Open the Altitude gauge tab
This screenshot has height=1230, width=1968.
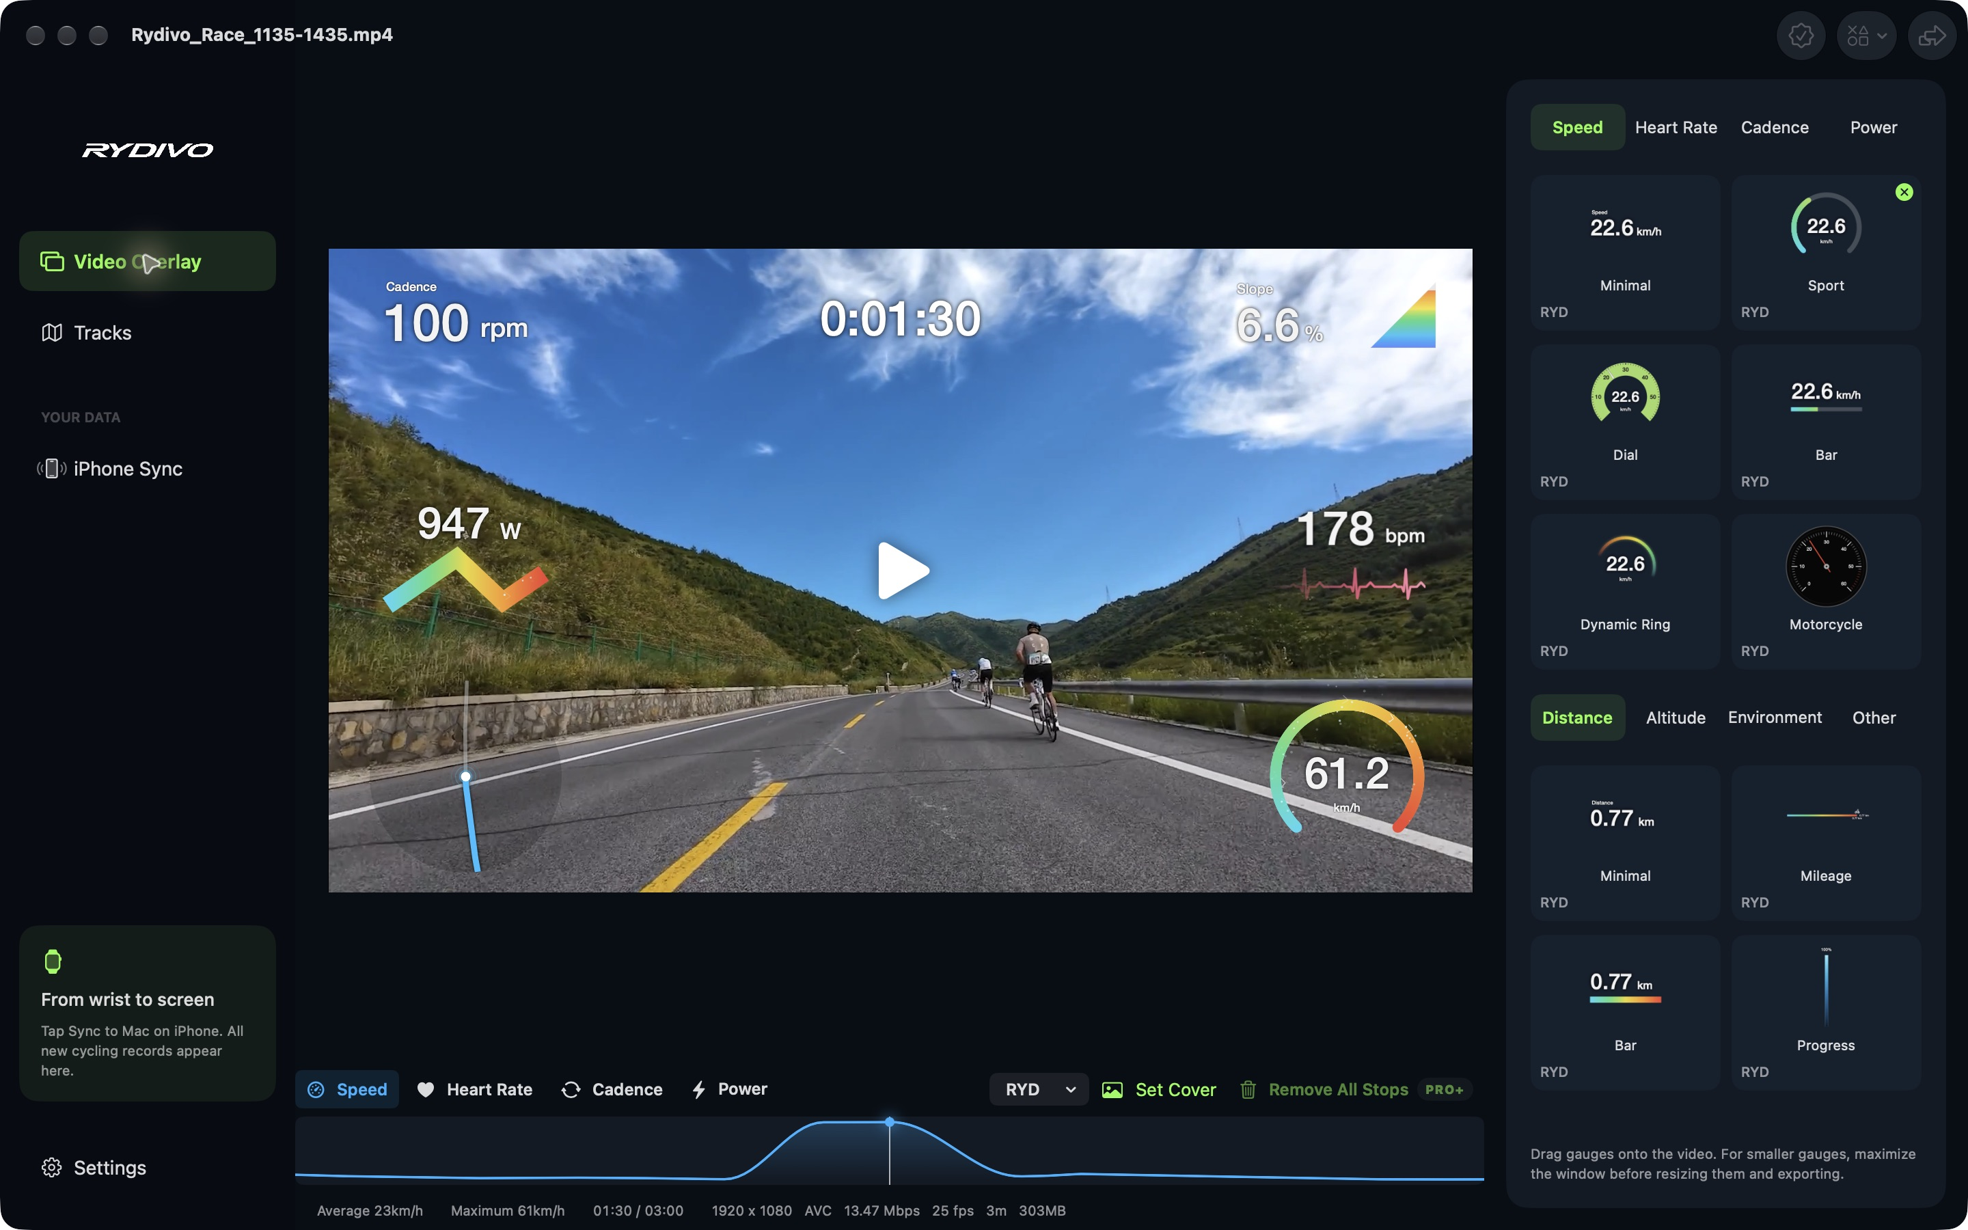[x=1676, y=717]
